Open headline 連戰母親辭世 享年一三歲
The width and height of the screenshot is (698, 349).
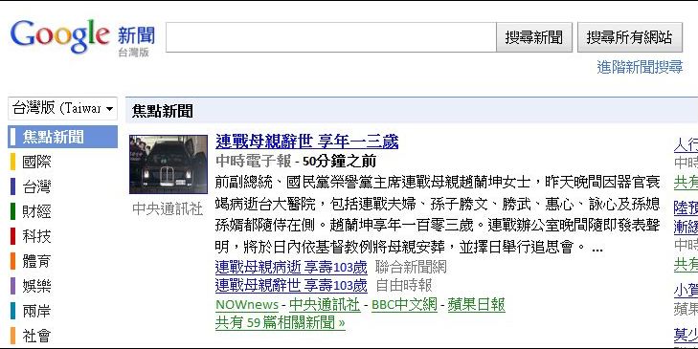[306, 142]
